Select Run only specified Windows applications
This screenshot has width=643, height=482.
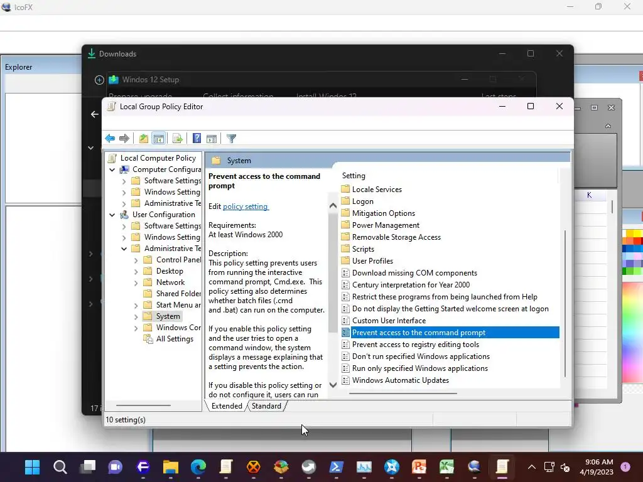coord(420,368)
